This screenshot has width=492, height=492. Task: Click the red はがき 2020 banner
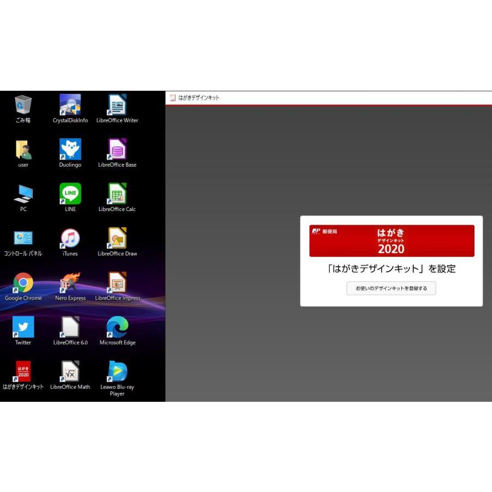click(391, 241)
